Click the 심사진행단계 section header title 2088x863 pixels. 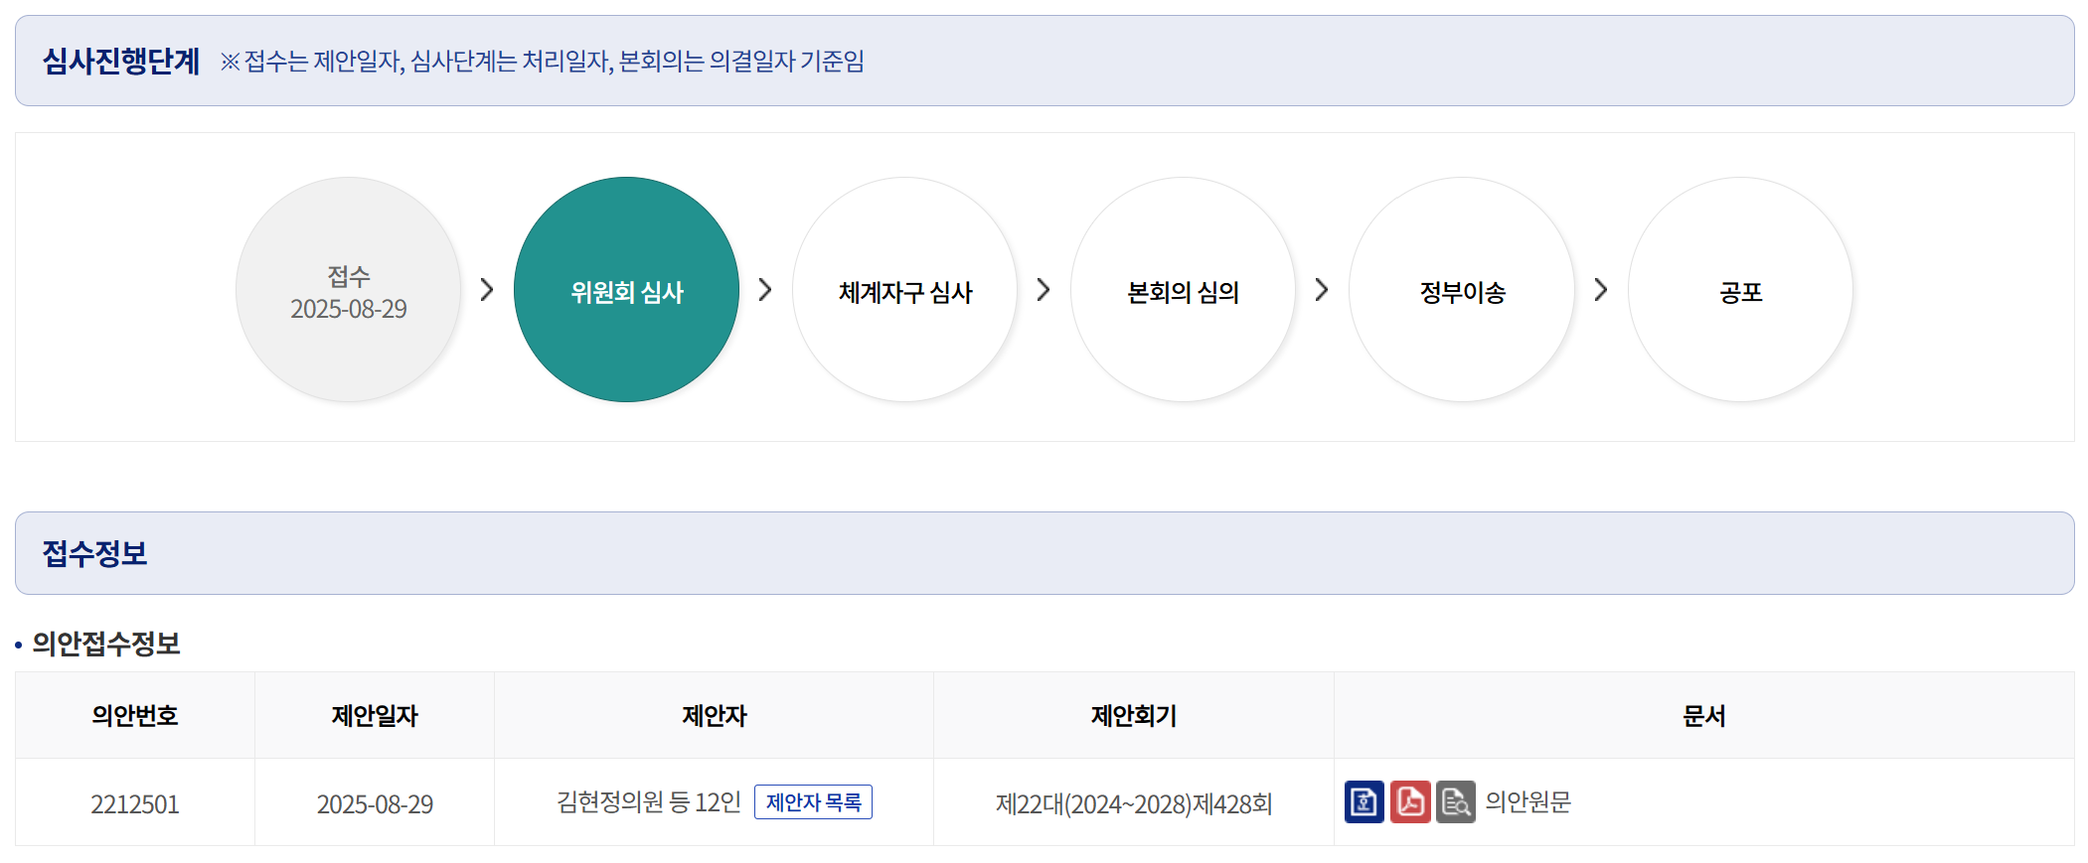(121, 62)
